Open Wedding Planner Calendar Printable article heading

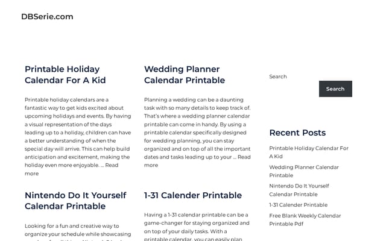point(185,75)
